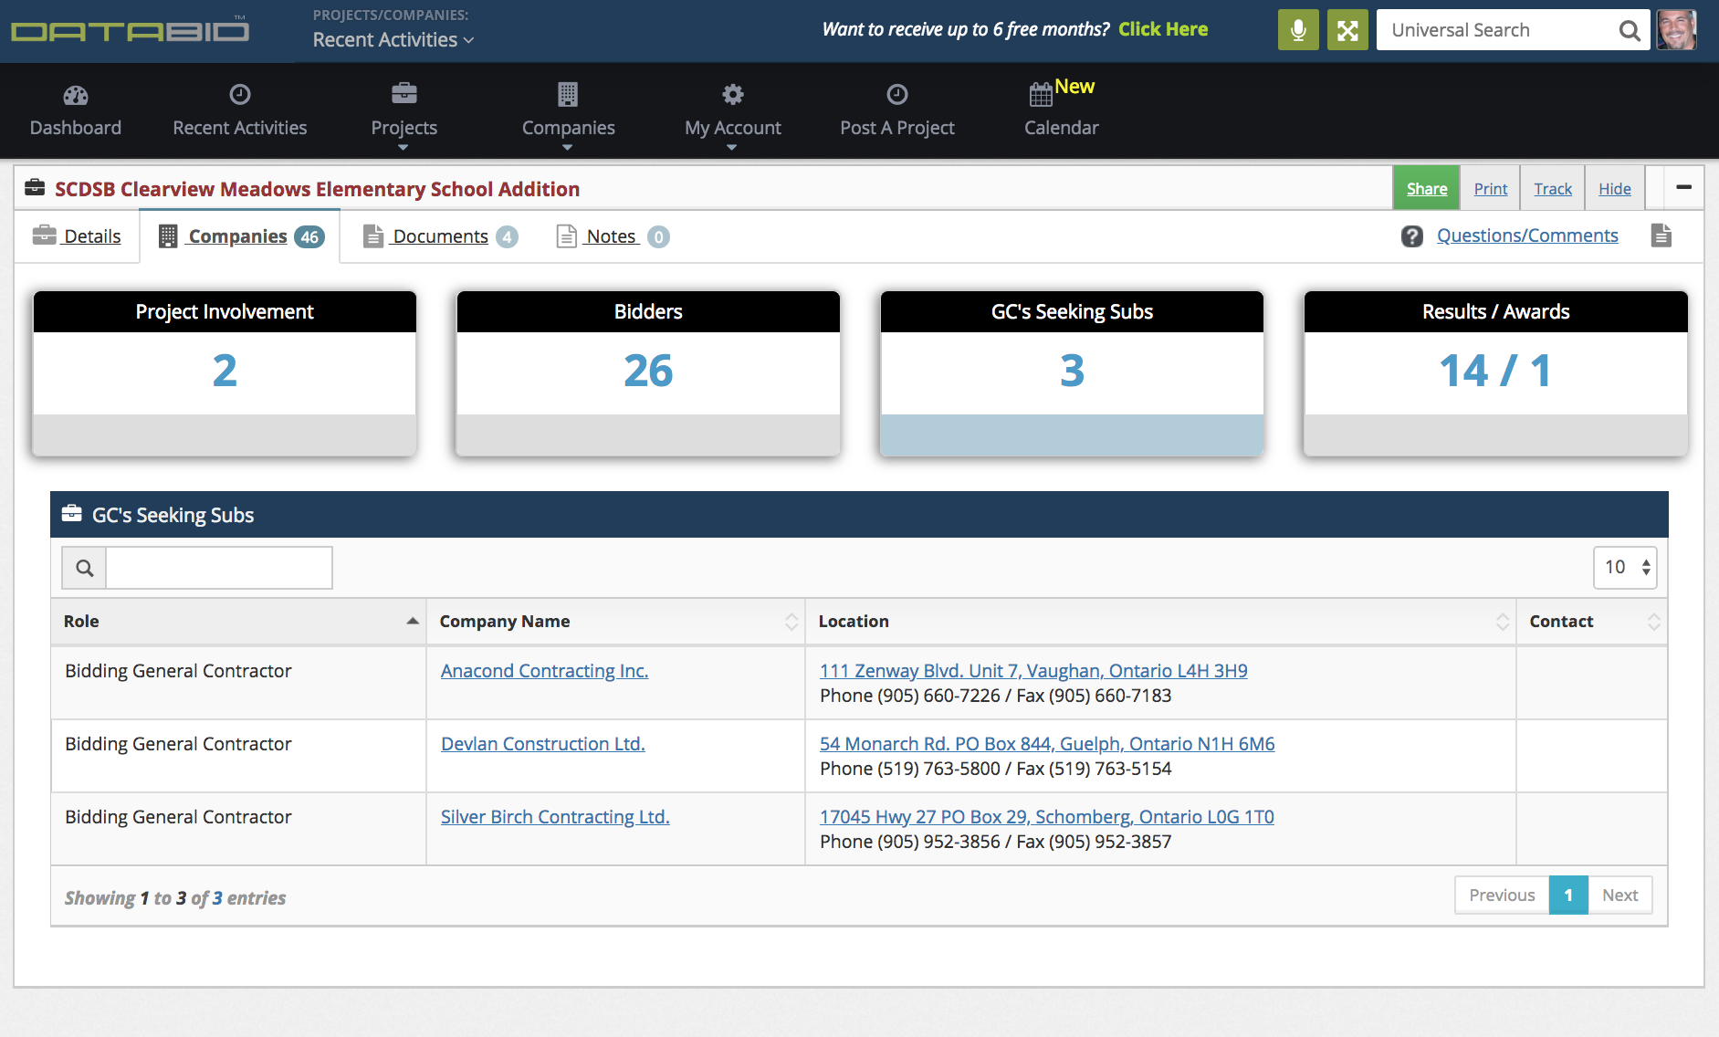Screen dimensions: 1719x1037
Task: Switch to the Details tab
Action: [x=77, y=236]
